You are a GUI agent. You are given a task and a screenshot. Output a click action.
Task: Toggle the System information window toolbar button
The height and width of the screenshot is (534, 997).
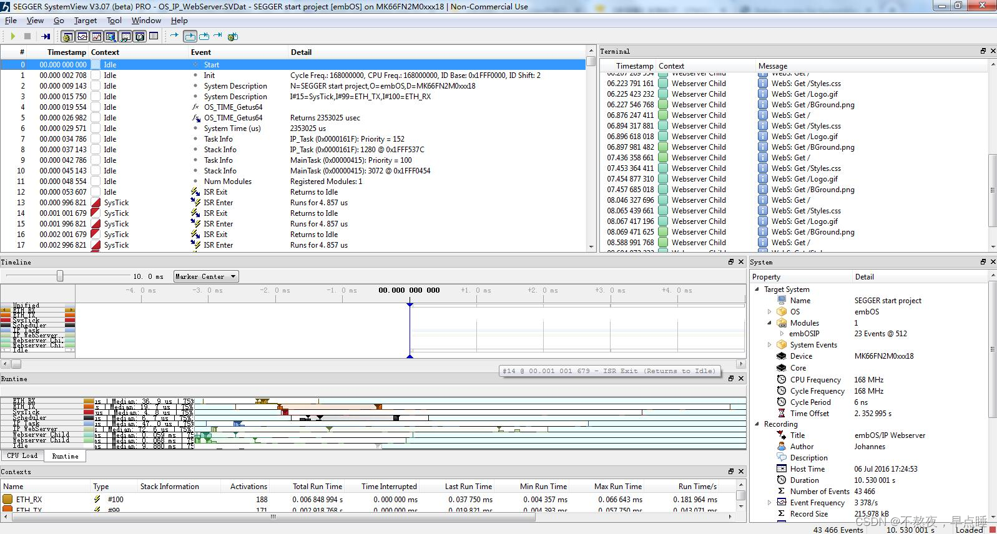[139, 37]
